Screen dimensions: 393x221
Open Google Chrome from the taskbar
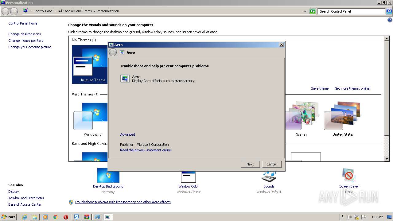56,217
